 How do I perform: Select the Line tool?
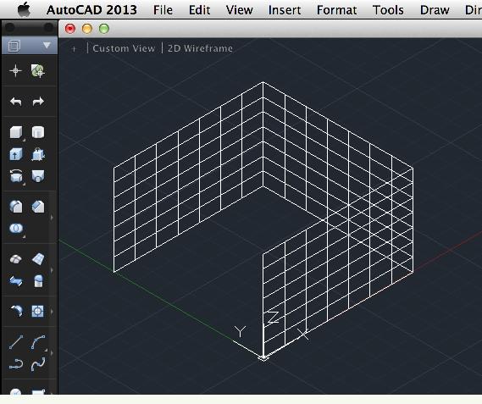16,342
